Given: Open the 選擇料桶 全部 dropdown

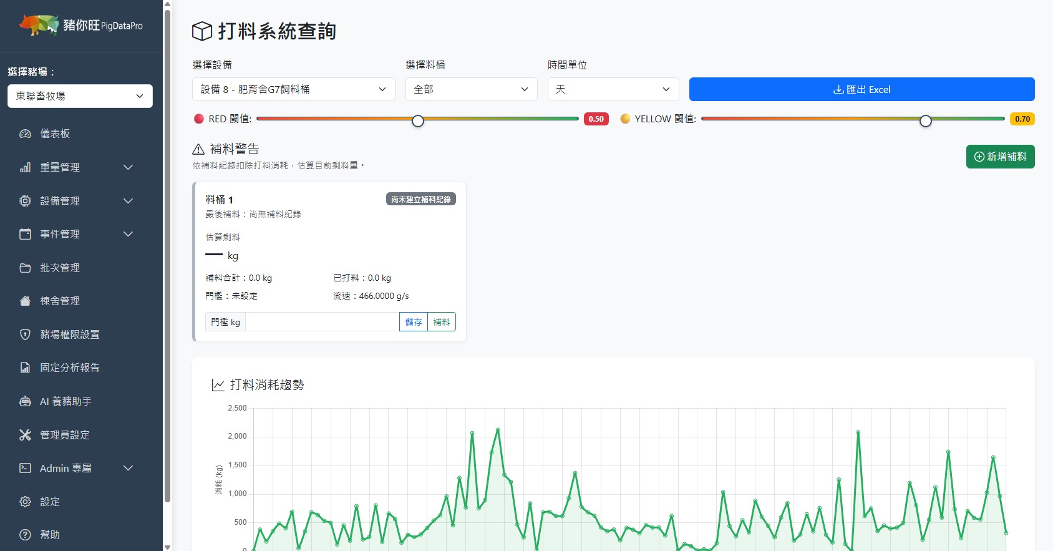Looking at the screenshot, I should point(471,89).
